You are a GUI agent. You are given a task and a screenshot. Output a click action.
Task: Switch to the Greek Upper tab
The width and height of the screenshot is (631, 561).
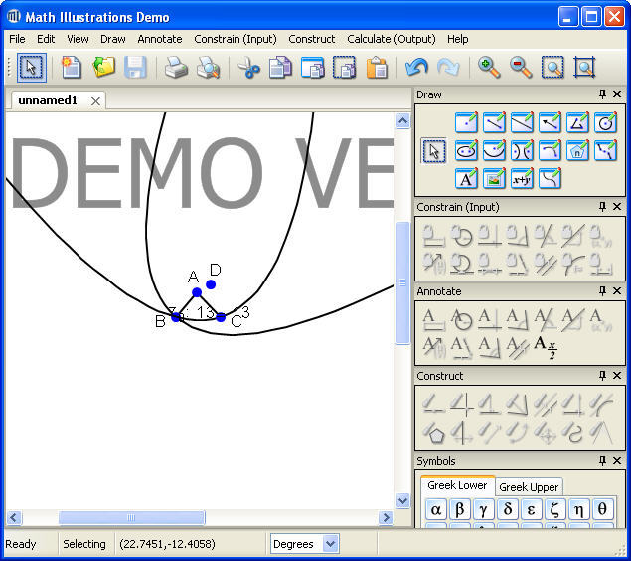529,487
